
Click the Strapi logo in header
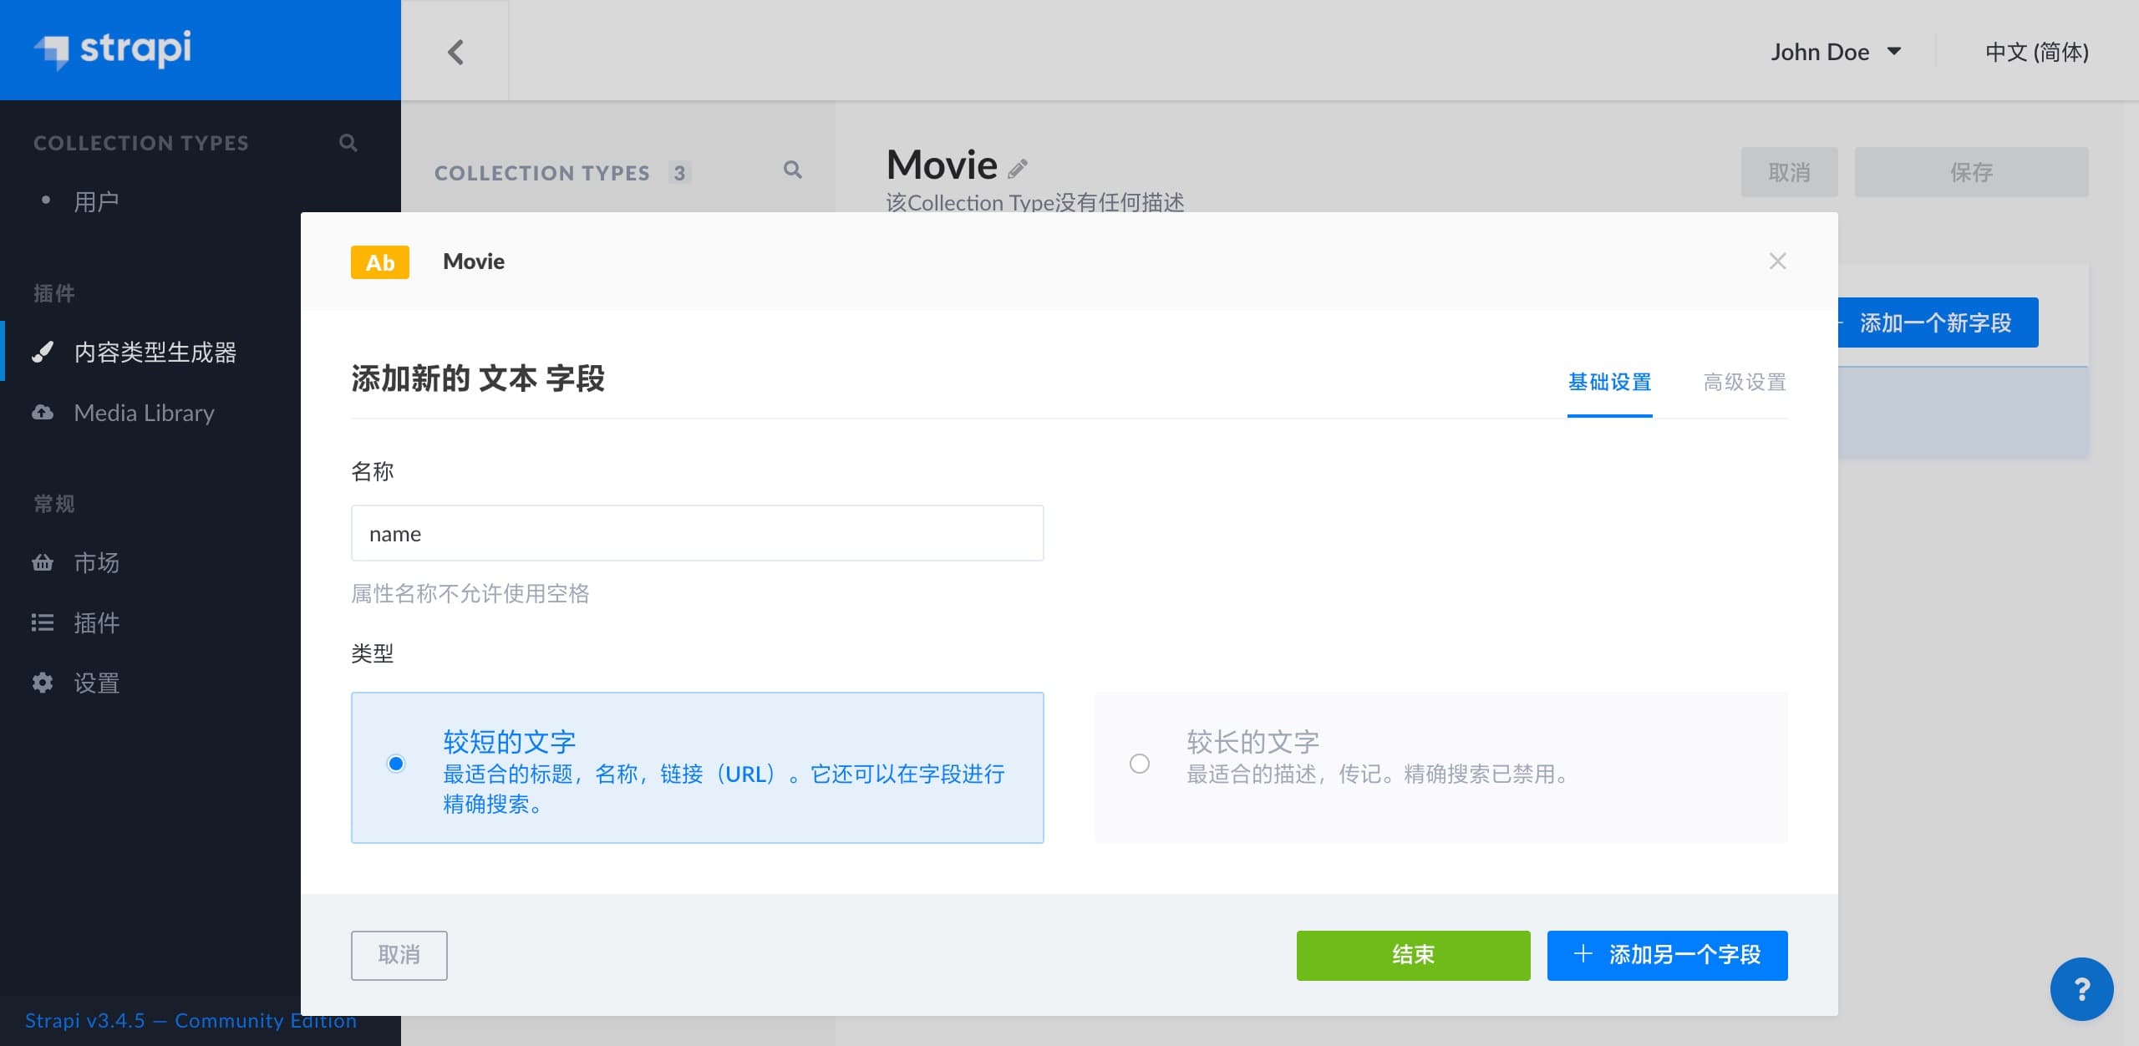(113, 49)
